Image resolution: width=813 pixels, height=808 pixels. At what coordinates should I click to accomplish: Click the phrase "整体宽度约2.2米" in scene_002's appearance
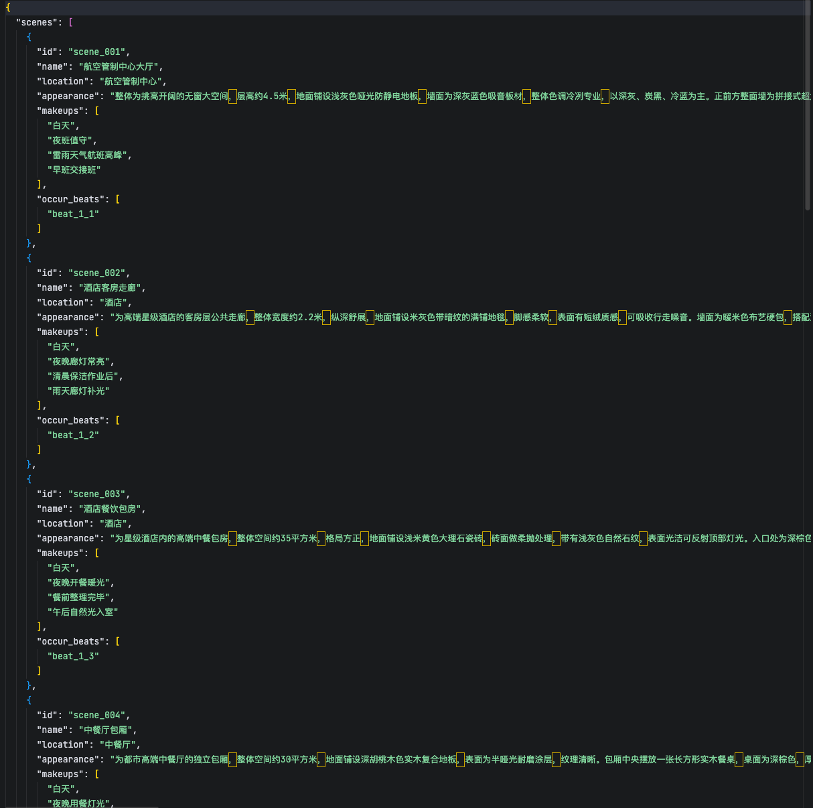click(288, 317)
